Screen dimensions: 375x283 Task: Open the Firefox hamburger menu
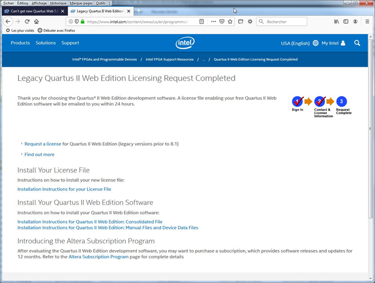point(368,21)
